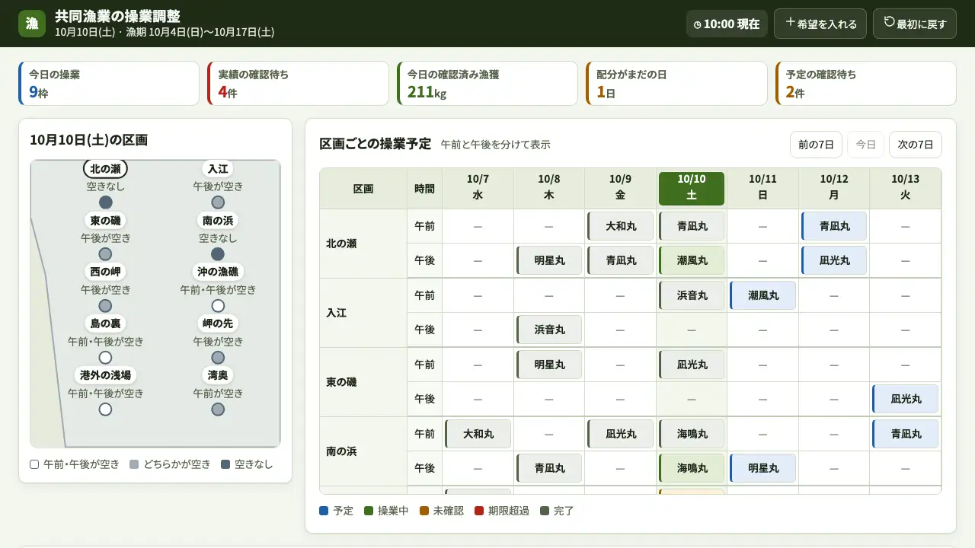Open the 今日の確認済み漁獲 card
The height and width of the screenshot is (548, 975).
(x=487, y=84)
